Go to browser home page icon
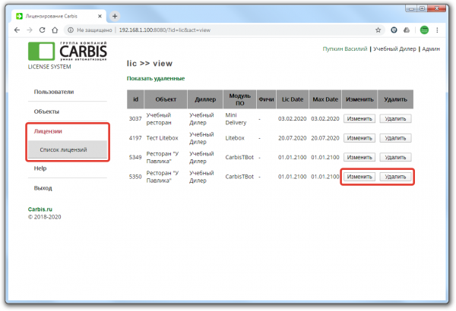456x311 pixels. coord(58,30)
